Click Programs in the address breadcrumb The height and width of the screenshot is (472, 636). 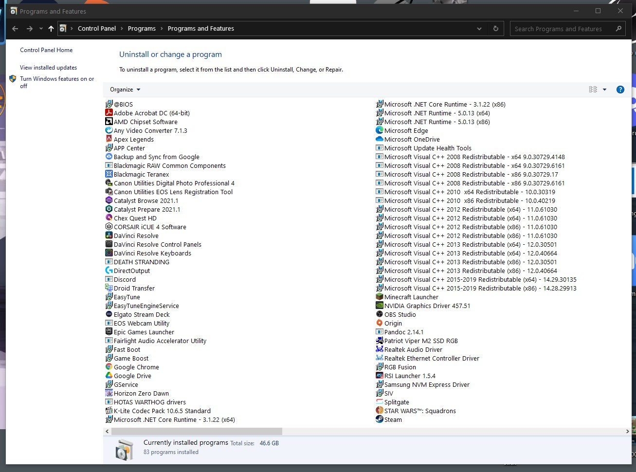(142, 29)
